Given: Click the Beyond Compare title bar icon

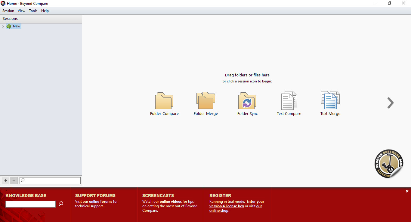Looking at the screenshot, I should 3,3.
